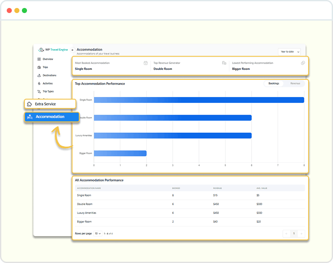Select page 1 in pagination
The height and width of the screenshot is (263, 333).
coord(294,234)
